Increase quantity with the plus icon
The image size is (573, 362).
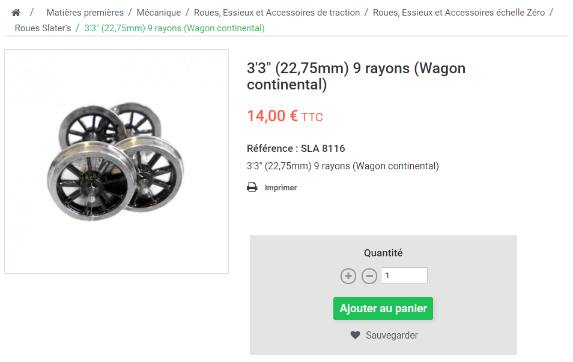(348, 276)
